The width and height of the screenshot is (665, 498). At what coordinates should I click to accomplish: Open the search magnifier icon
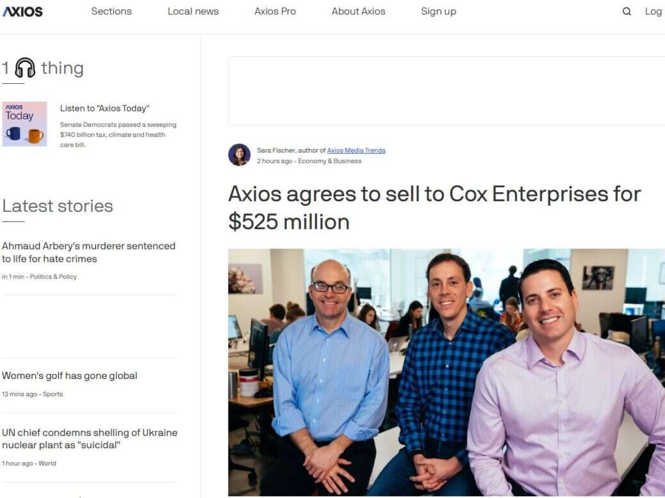point(627,12)
